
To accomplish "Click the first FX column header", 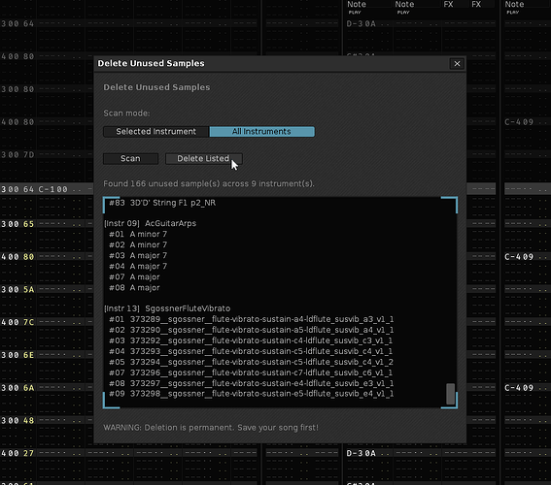I will click(x=448, y=5).
